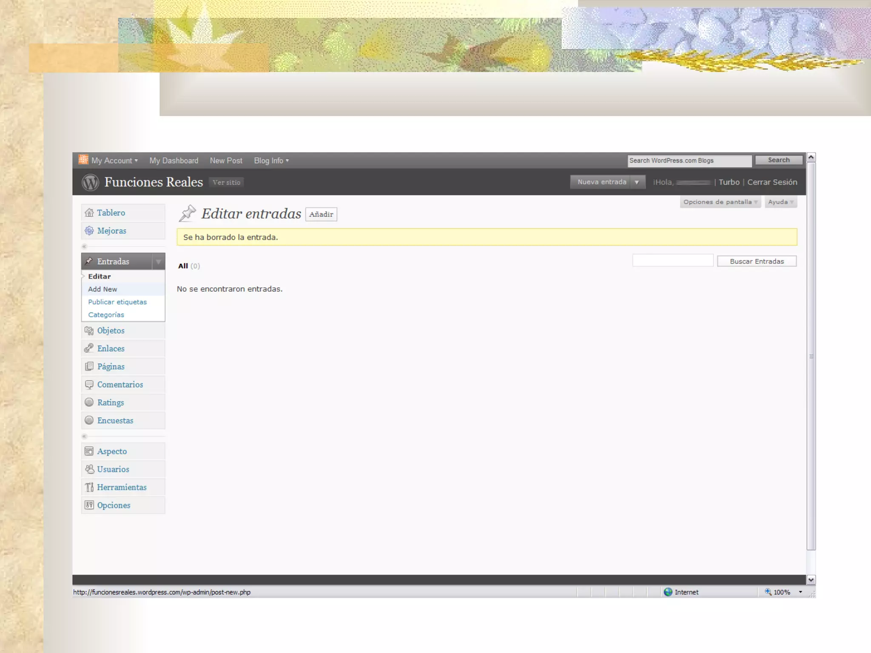Image resolution: width=871 pixels, height=653 pixels.
Task: Click the Mejoras gear icon
Action: 89,231
